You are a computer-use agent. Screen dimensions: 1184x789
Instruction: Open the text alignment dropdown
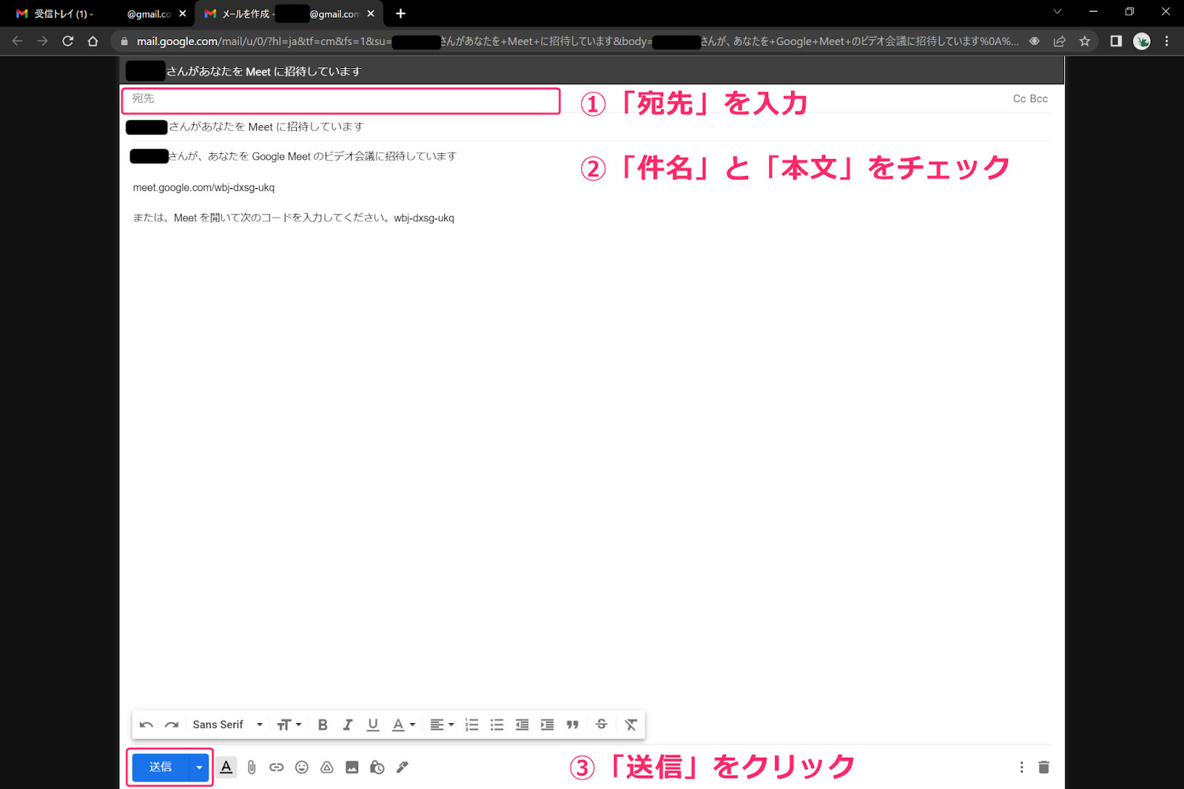coord(442,725)
